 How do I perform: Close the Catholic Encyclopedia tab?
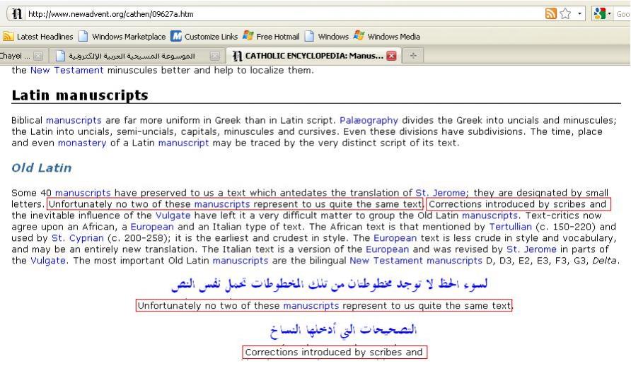click(390, 55)
